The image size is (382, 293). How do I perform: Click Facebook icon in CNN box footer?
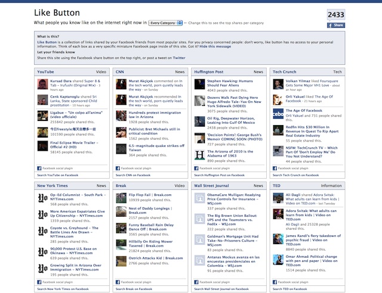pyautogui.click(x=118, y=169)
